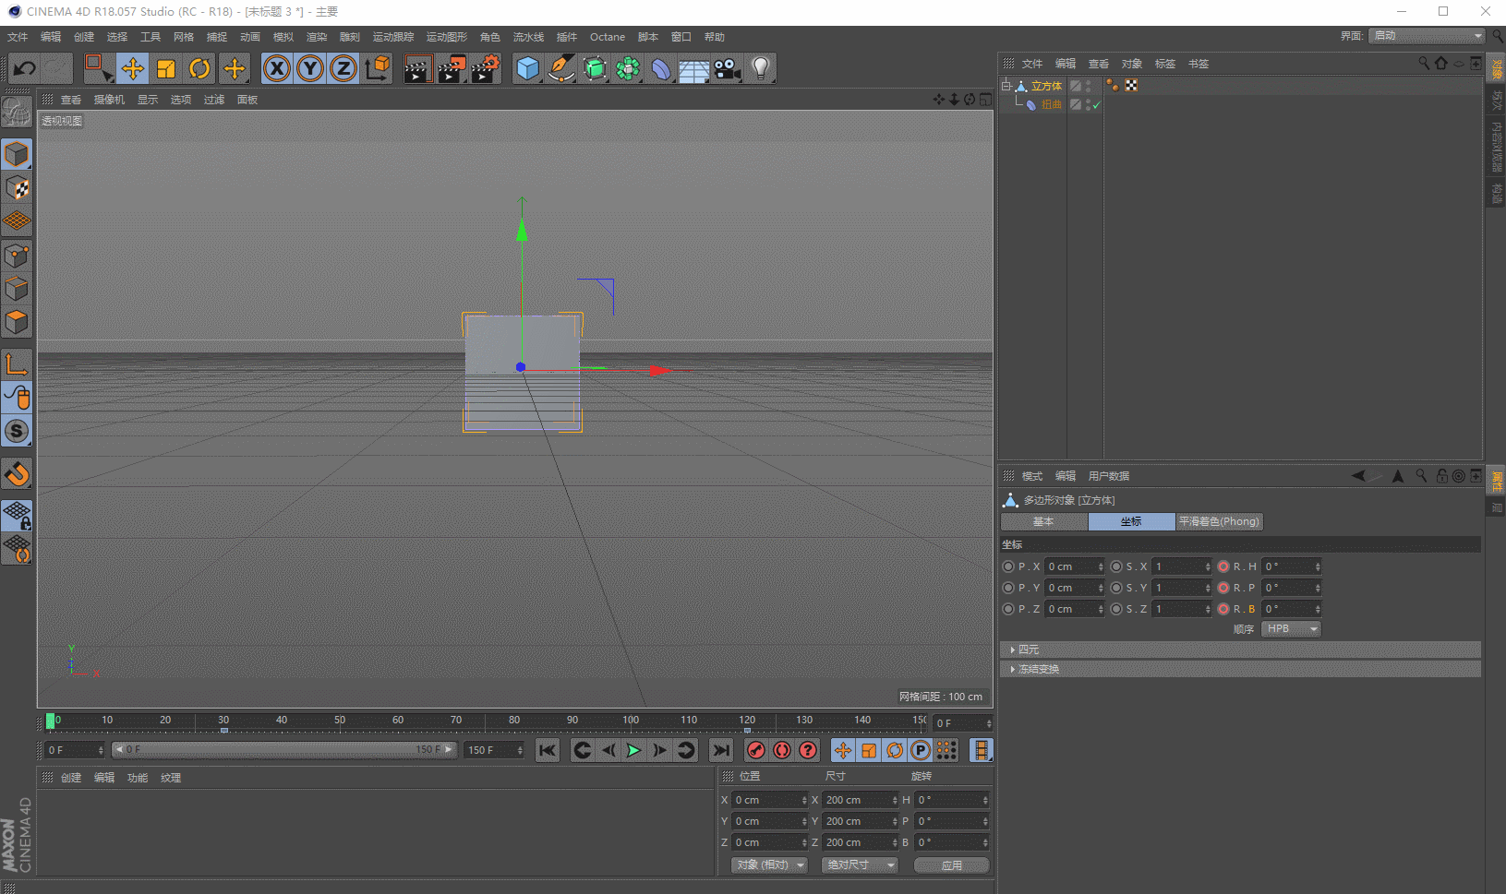The height and width of the screenshot is (894, 1506).
Task: Toggle the R.H animation circle
Action: (x=1223, y=566)
